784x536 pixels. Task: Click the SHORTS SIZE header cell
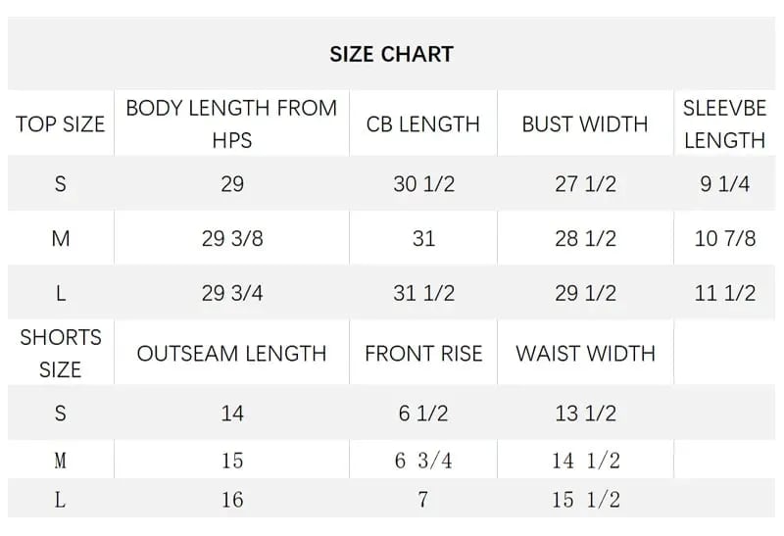(x=60, y=354)
